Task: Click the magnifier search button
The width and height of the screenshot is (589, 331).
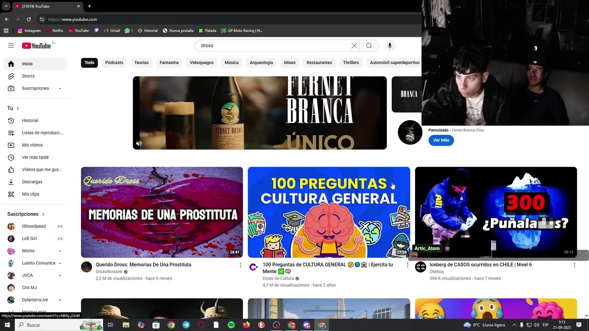Action: 369,46
